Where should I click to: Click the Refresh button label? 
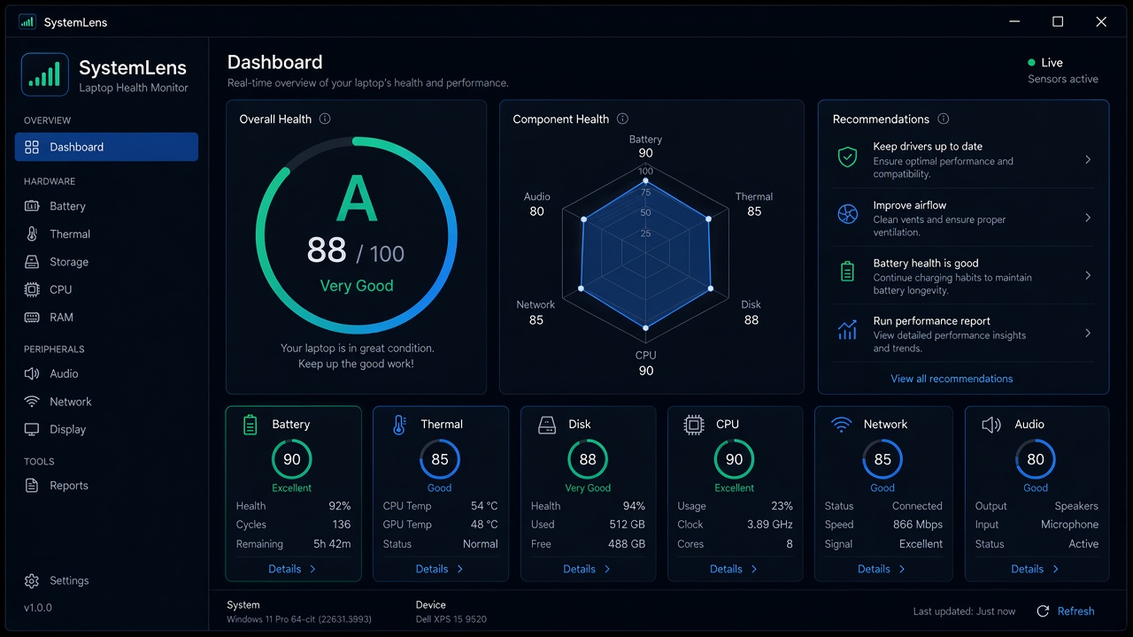(1075, 611)
